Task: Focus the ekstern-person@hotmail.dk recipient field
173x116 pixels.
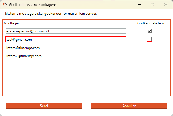Action: [66, 31]
